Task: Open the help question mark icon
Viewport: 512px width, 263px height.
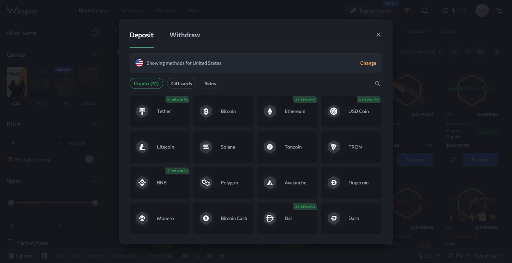Action: tap(497, 52)
